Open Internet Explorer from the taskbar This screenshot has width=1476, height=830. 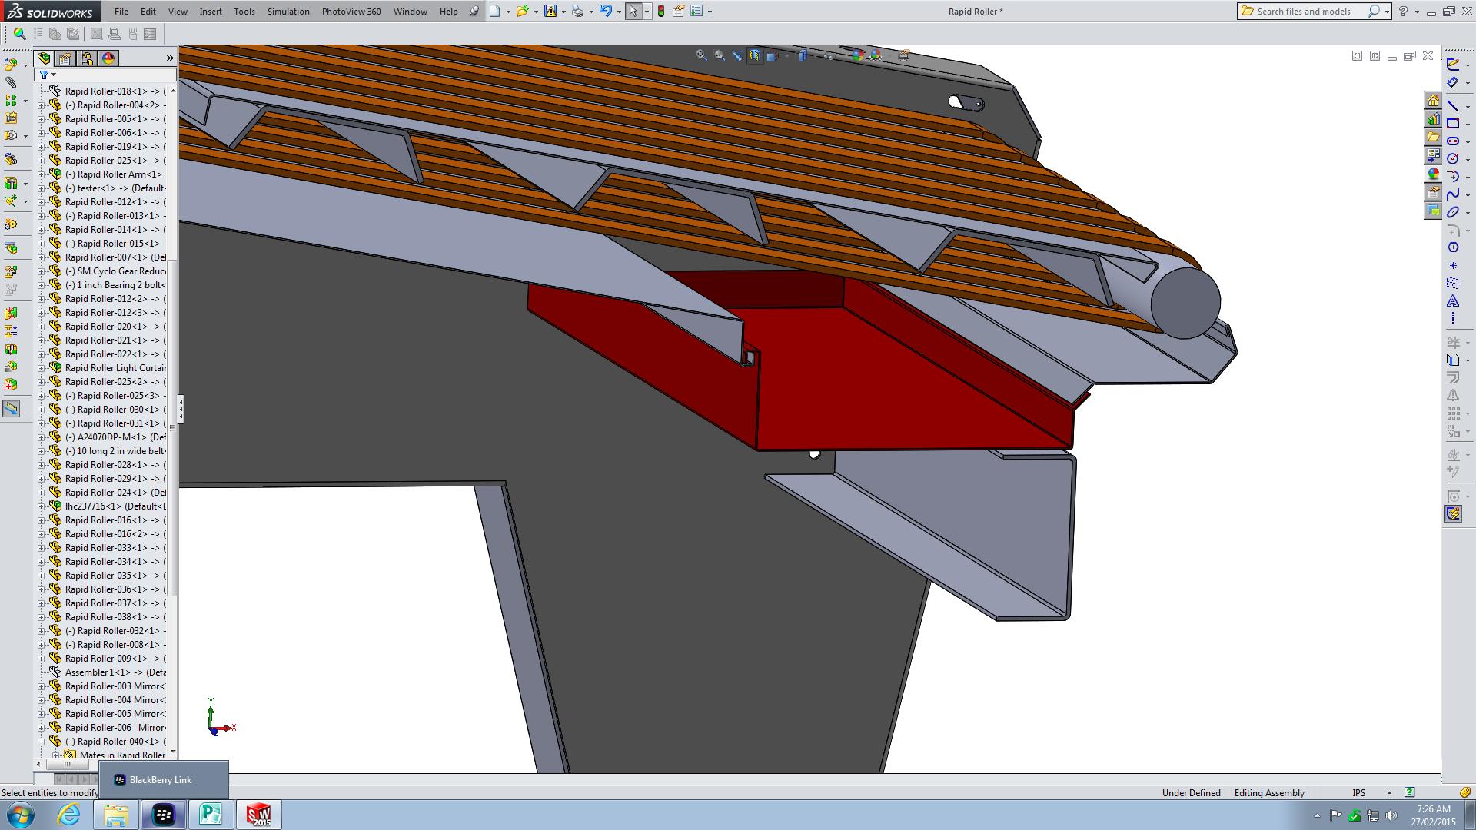[69, 815]
